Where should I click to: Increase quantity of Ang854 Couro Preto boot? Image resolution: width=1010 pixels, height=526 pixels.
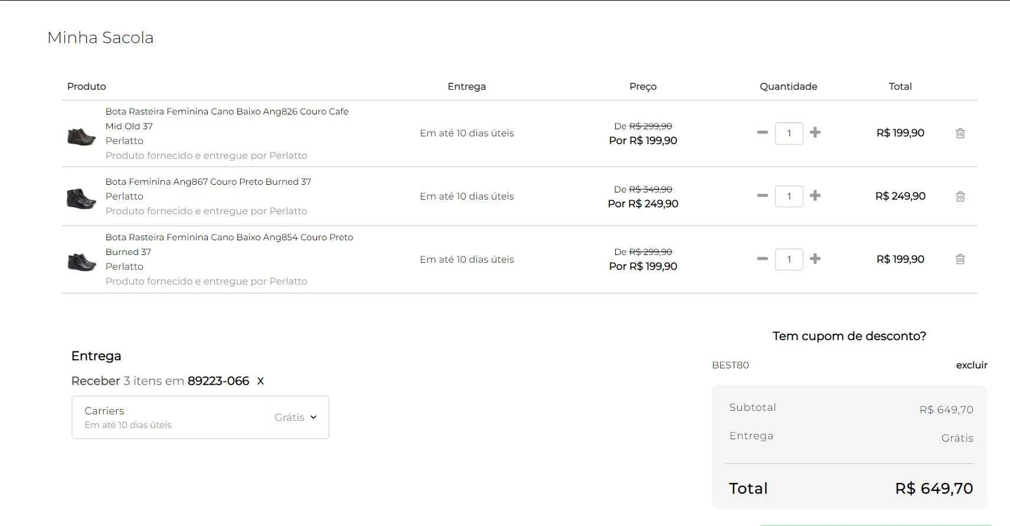tap(815, 259)
